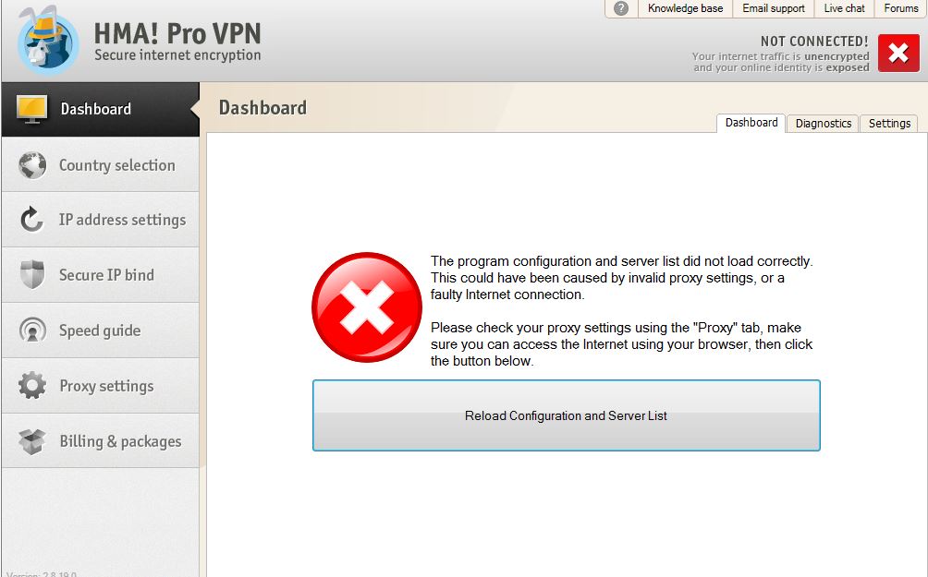This screenshot has width=928, height=577.
Task: Switch to the Diagnostics tab
Action: pyautogui.click(x=824, y=124)
